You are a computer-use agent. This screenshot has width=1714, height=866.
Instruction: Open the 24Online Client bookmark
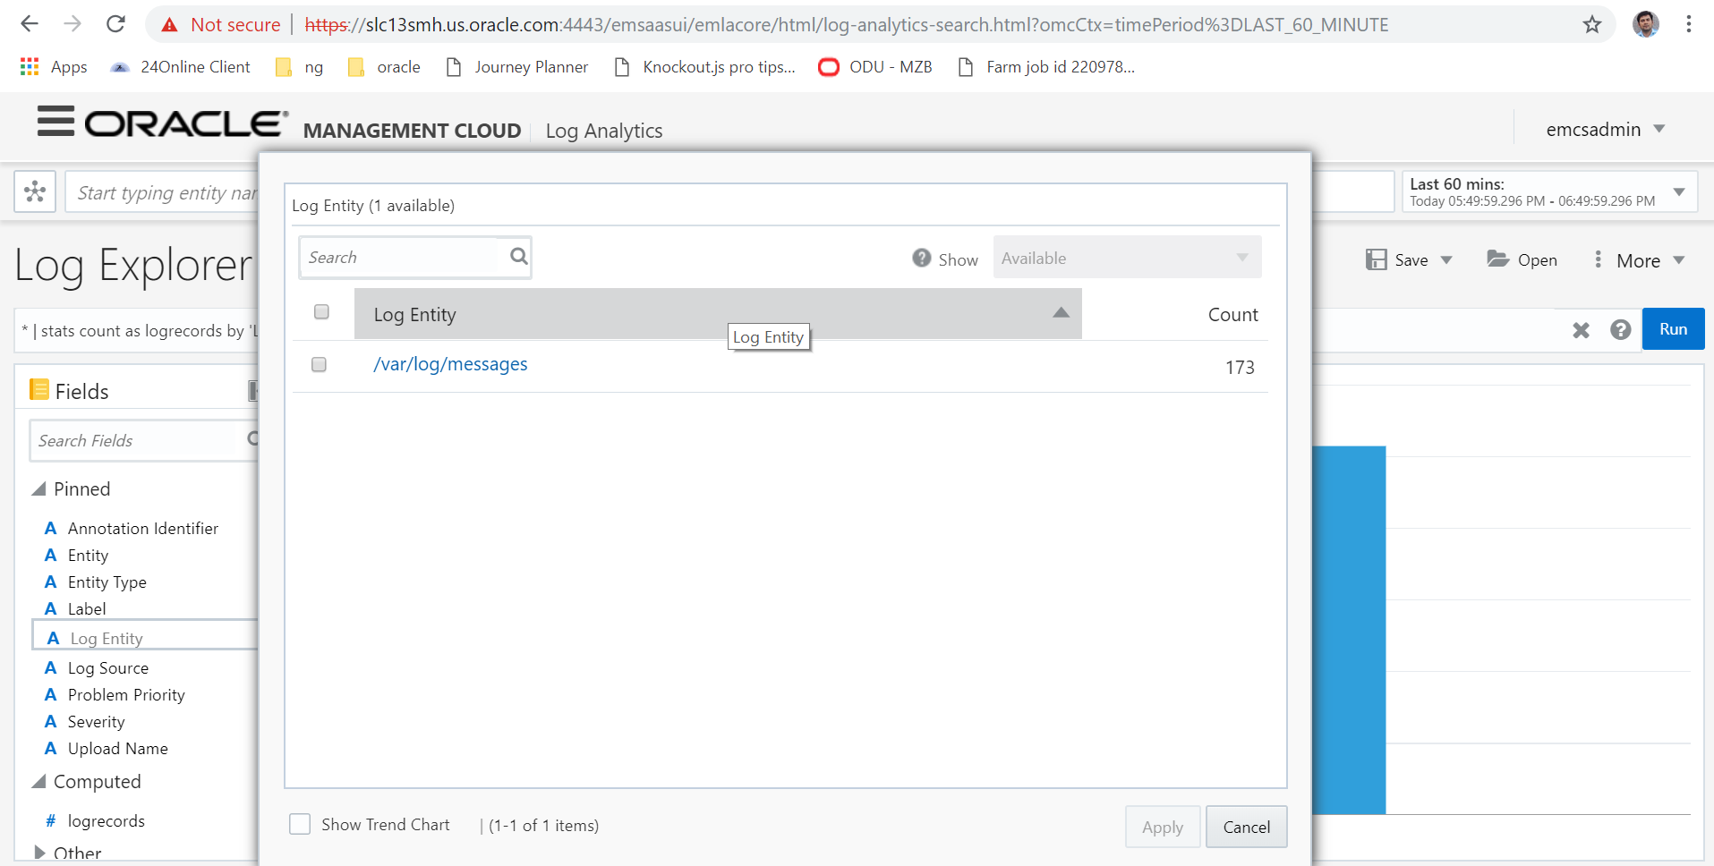click(180, 67)
